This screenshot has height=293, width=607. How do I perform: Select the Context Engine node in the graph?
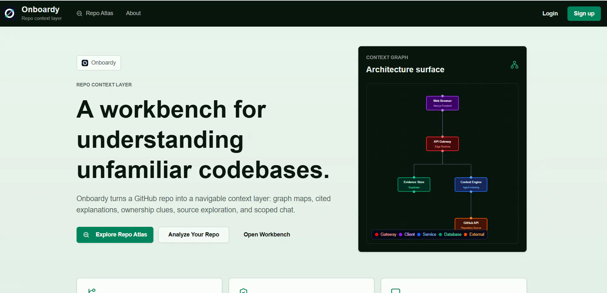pos(471,184)
